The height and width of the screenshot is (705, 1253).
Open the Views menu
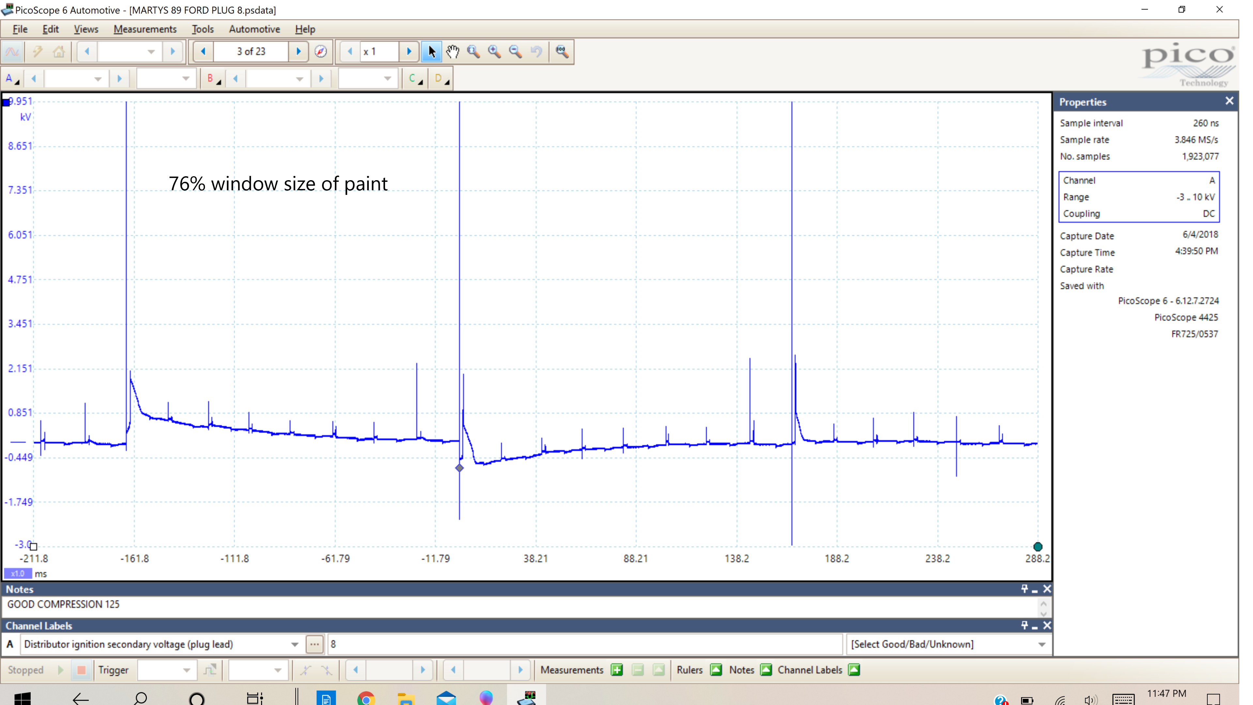tap(86, 29)
